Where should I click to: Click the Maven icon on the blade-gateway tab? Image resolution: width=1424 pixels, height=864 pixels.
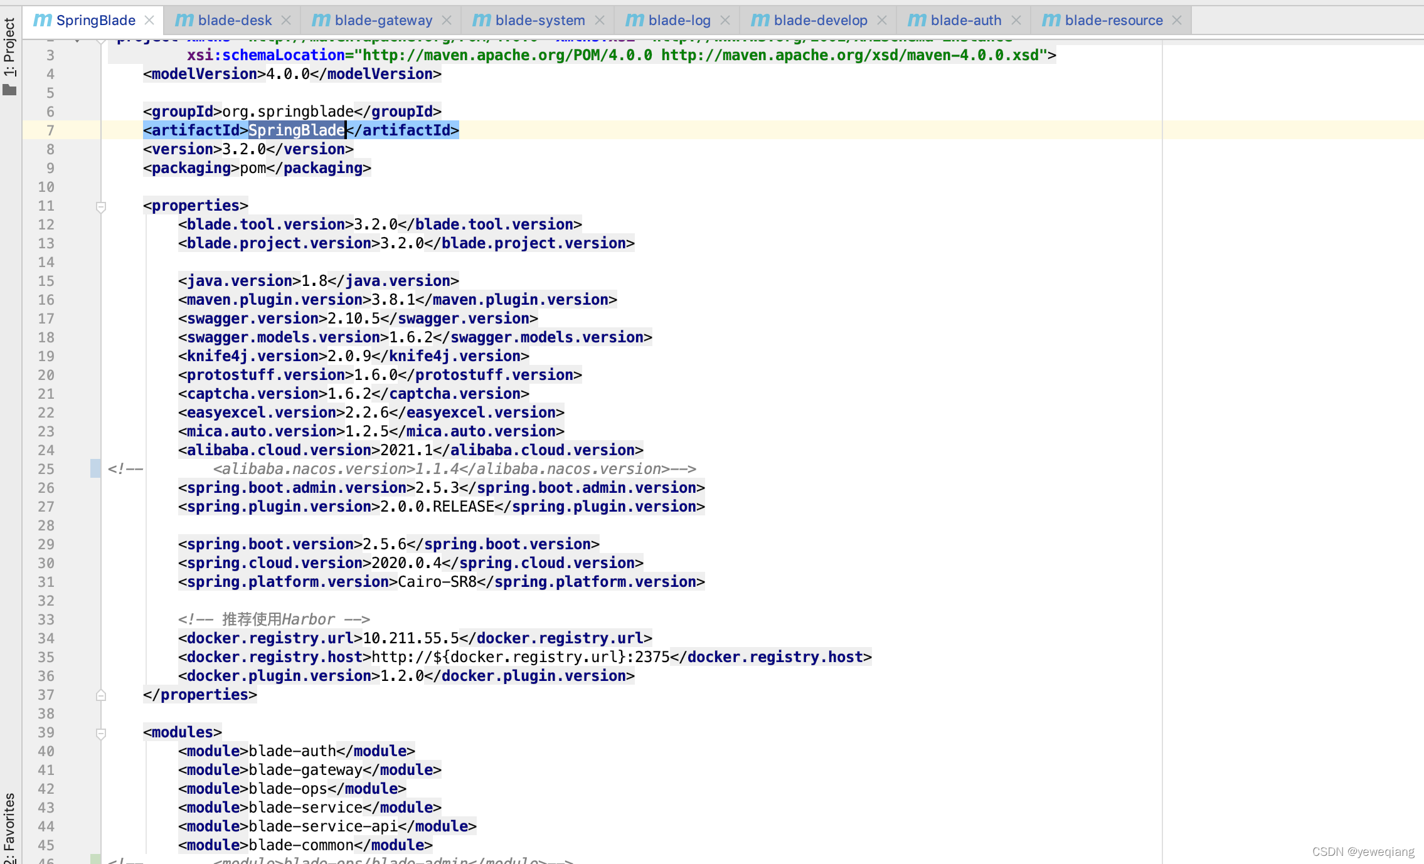322,19
